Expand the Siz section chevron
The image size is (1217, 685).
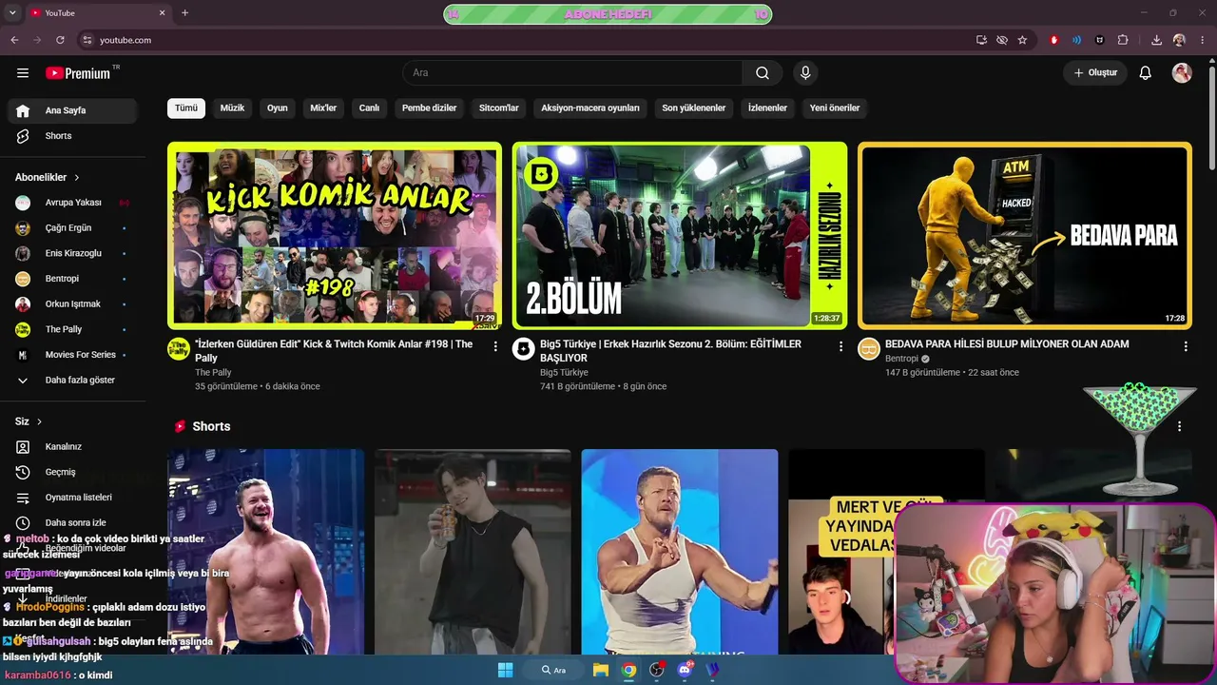click(x=39, y=421)
